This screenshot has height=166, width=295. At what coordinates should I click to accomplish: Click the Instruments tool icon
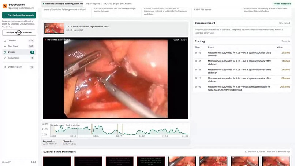(x=5, y=58)
